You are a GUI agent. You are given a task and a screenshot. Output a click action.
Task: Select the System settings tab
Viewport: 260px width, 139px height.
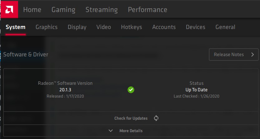click(x=15, y=27)
